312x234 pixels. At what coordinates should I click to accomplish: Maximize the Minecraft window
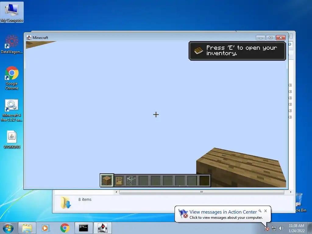[x=271, y=37]
